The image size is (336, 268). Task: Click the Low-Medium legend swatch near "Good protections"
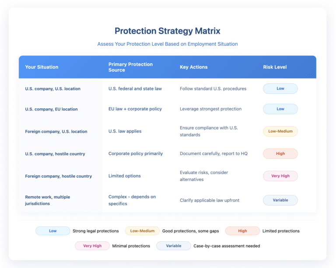142,231
